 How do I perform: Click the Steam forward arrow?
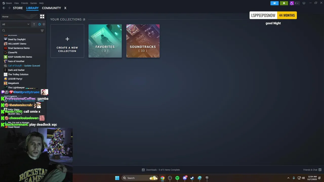(9, 8)
